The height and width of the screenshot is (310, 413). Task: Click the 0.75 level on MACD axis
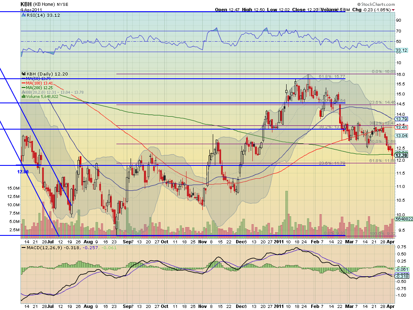tap(401, 247)
